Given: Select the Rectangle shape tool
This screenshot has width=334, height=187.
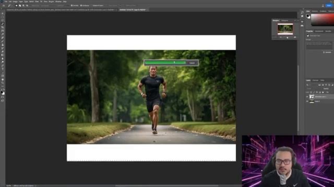Looking at the screenshot, I should point(3,76).
